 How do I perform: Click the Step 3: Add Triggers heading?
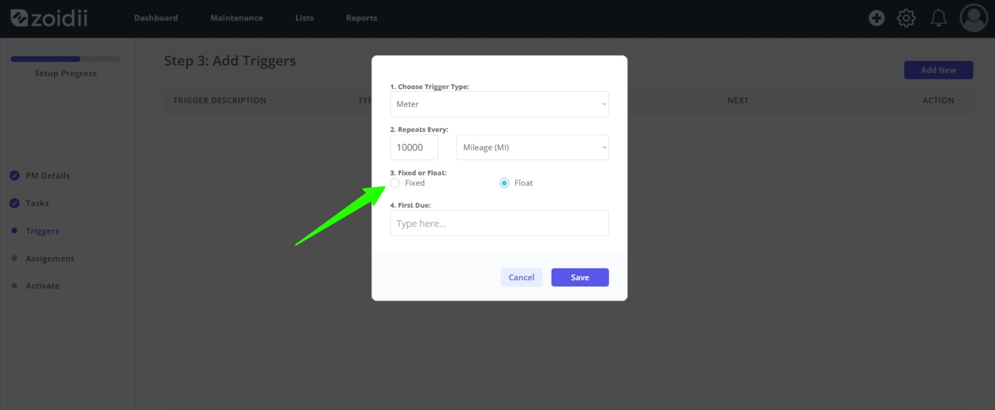tap(230, 61)
